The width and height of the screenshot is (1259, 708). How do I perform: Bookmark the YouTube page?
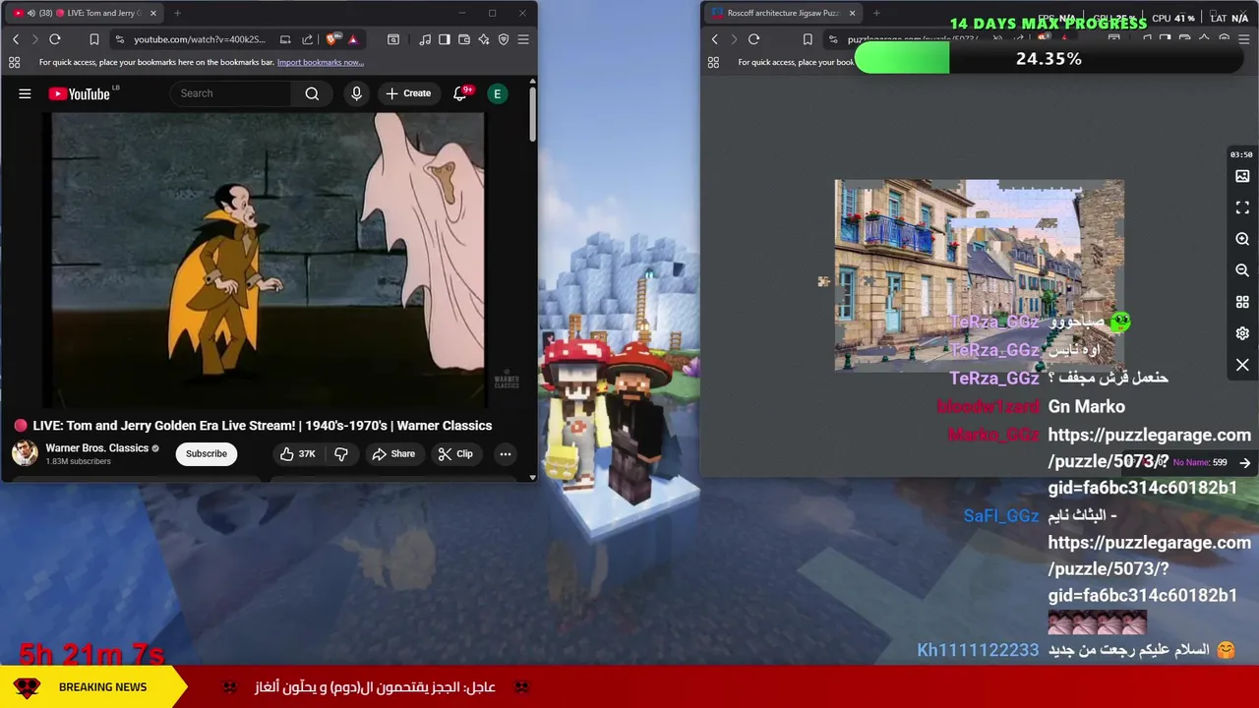(x=94, y=39)
